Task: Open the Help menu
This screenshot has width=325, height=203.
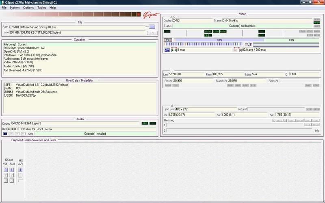Action: pos(52,8)
